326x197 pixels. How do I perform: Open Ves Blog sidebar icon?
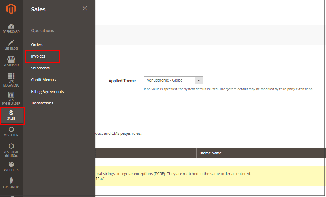11,45
